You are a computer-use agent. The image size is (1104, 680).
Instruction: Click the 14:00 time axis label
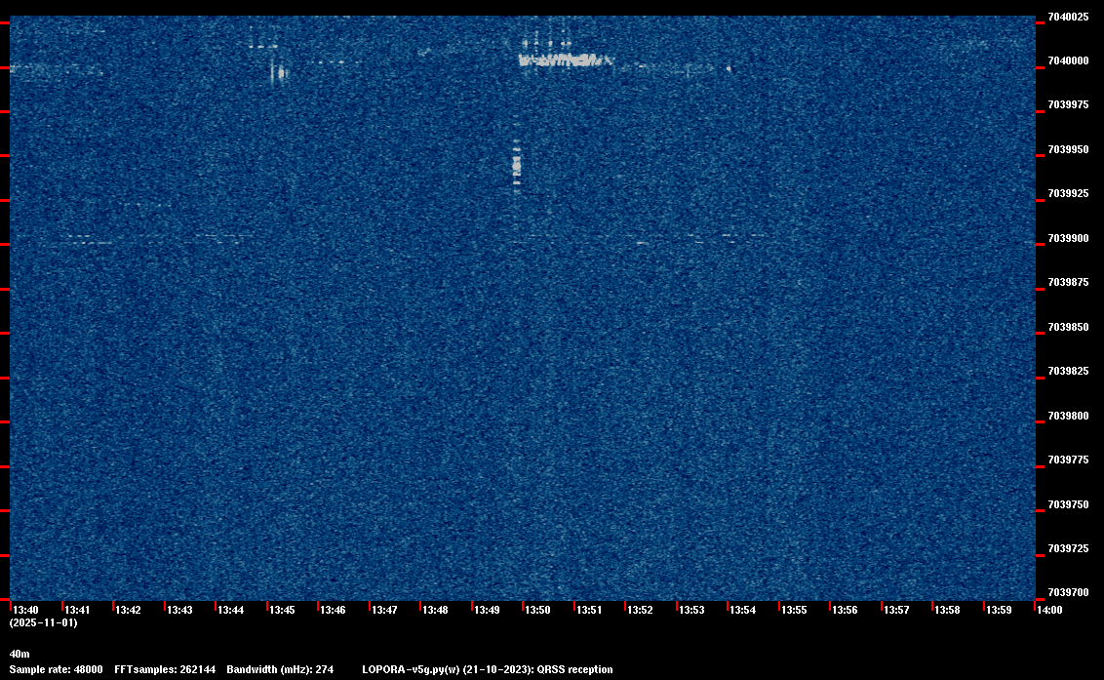pos(1049,610)
